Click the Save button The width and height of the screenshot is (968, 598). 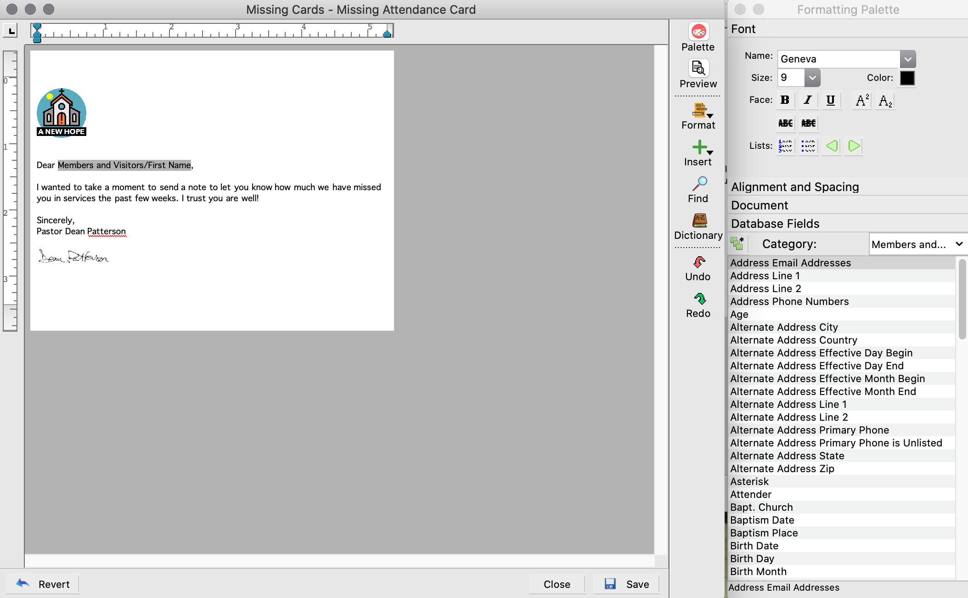(x=626, y=584)
